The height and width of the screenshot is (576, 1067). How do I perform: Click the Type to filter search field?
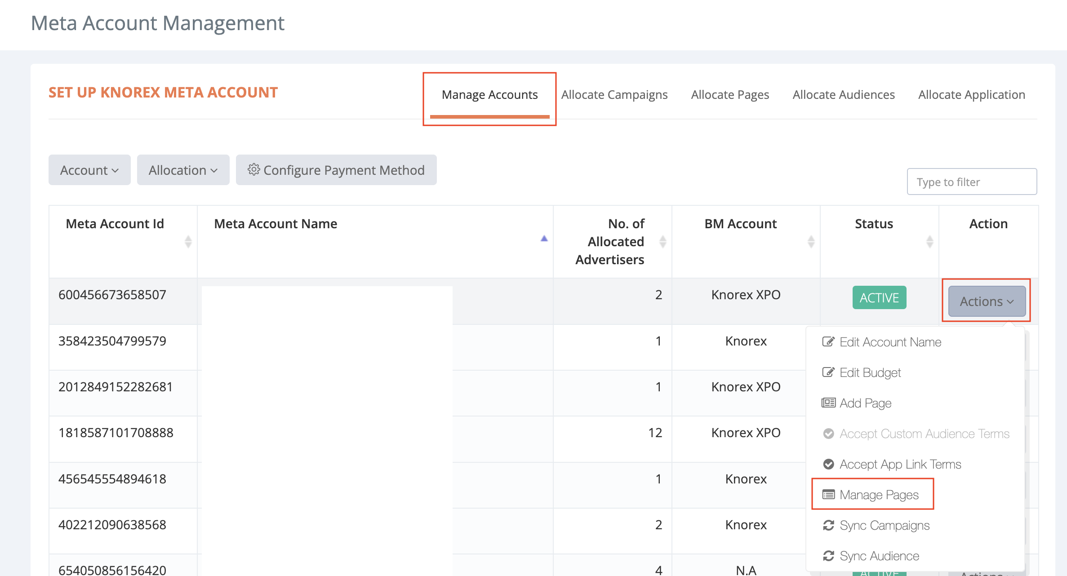tap(972, 182)
